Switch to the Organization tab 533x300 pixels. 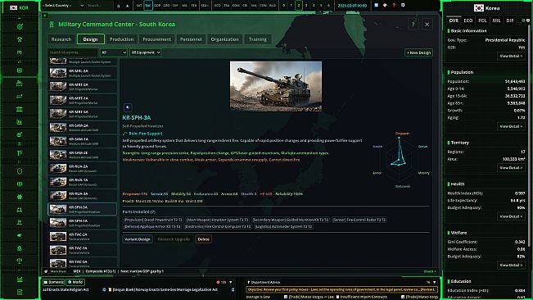pyautogui.click(x=224, y=39)
